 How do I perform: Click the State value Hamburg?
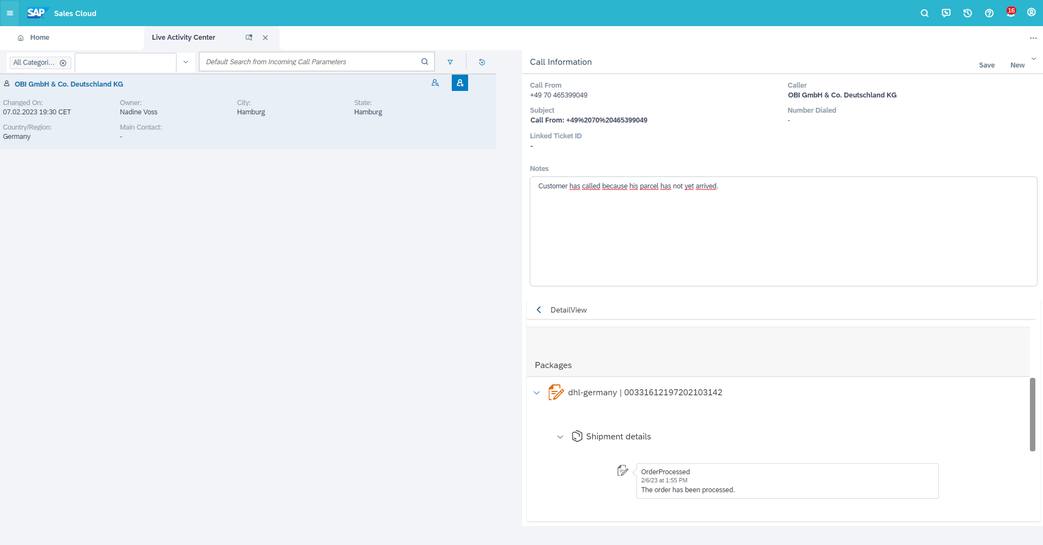368,112
